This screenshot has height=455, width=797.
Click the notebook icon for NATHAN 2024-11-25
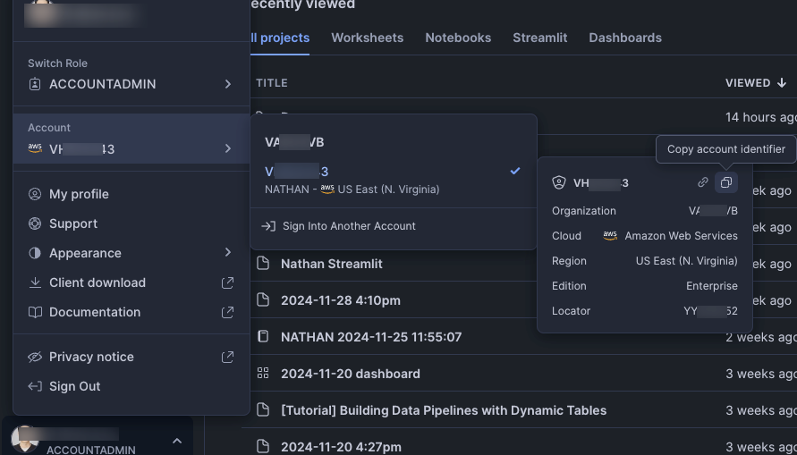[x=263, y=336]
